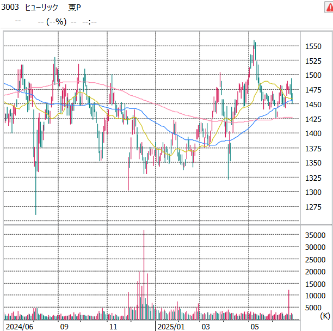Screen dimensions: 333x331
Task: Select stock code 3003 in header
Action: point(10,7)
